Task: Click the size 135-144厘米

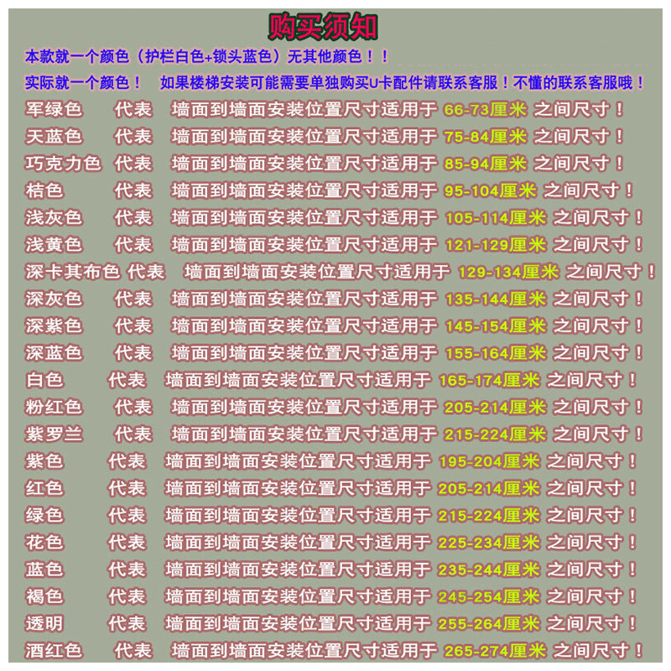Action: 496,299
